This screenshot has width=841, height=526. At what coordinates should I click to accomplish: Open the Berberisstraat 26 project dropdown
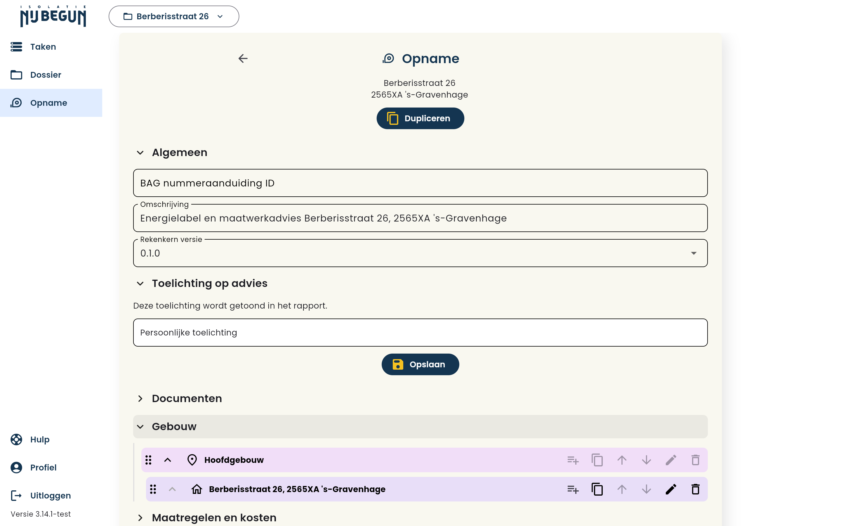pyautogui.click(x=174, y=16)
